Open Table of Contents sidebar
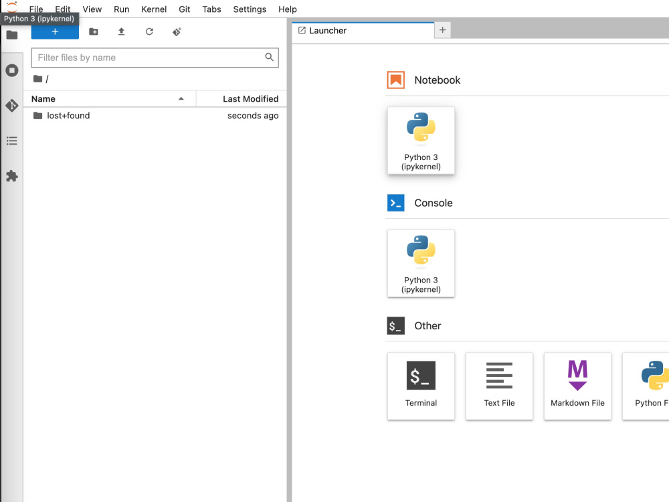The width and height of the screenshot is (669, 502). (x=12, y=141)
